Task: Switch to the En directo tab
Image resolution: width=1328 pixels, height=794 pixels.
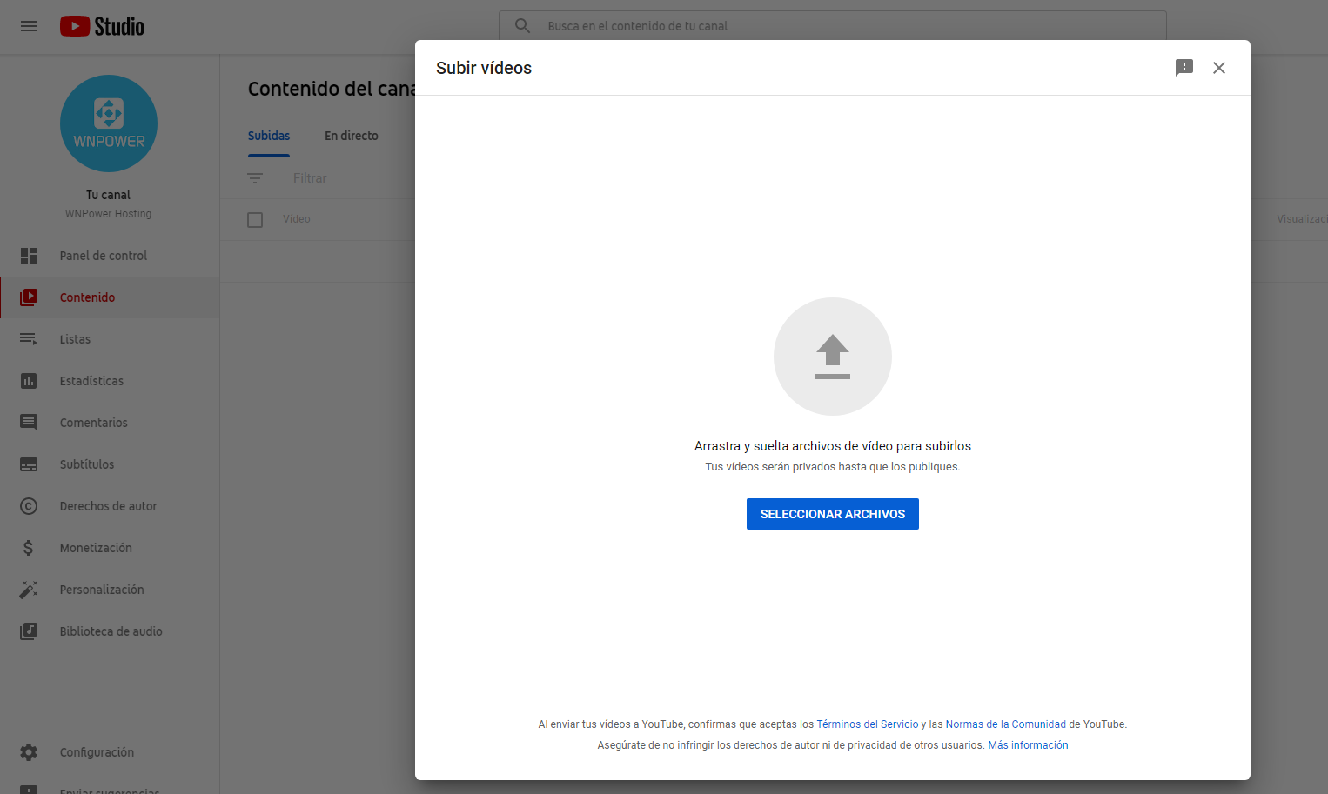Action: [352, 136]
